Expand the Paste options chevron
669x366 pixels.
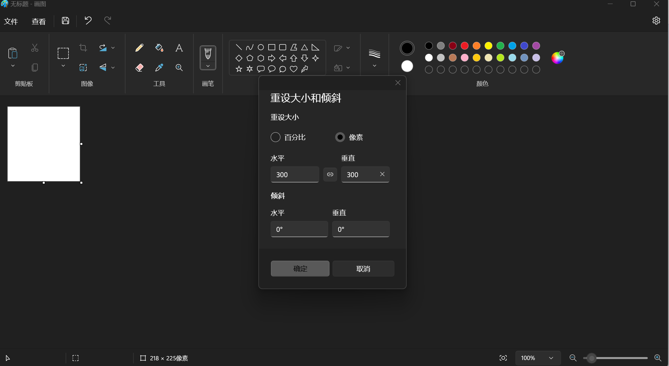point(13,66)
